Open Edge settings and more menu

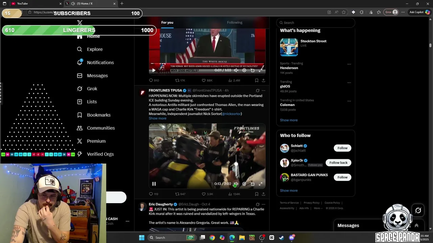(x=403, y=12)
